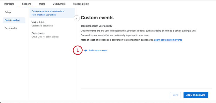Open the Sessions tab
The height and width of the screenshot is (103, 216).
pos(27,4)
